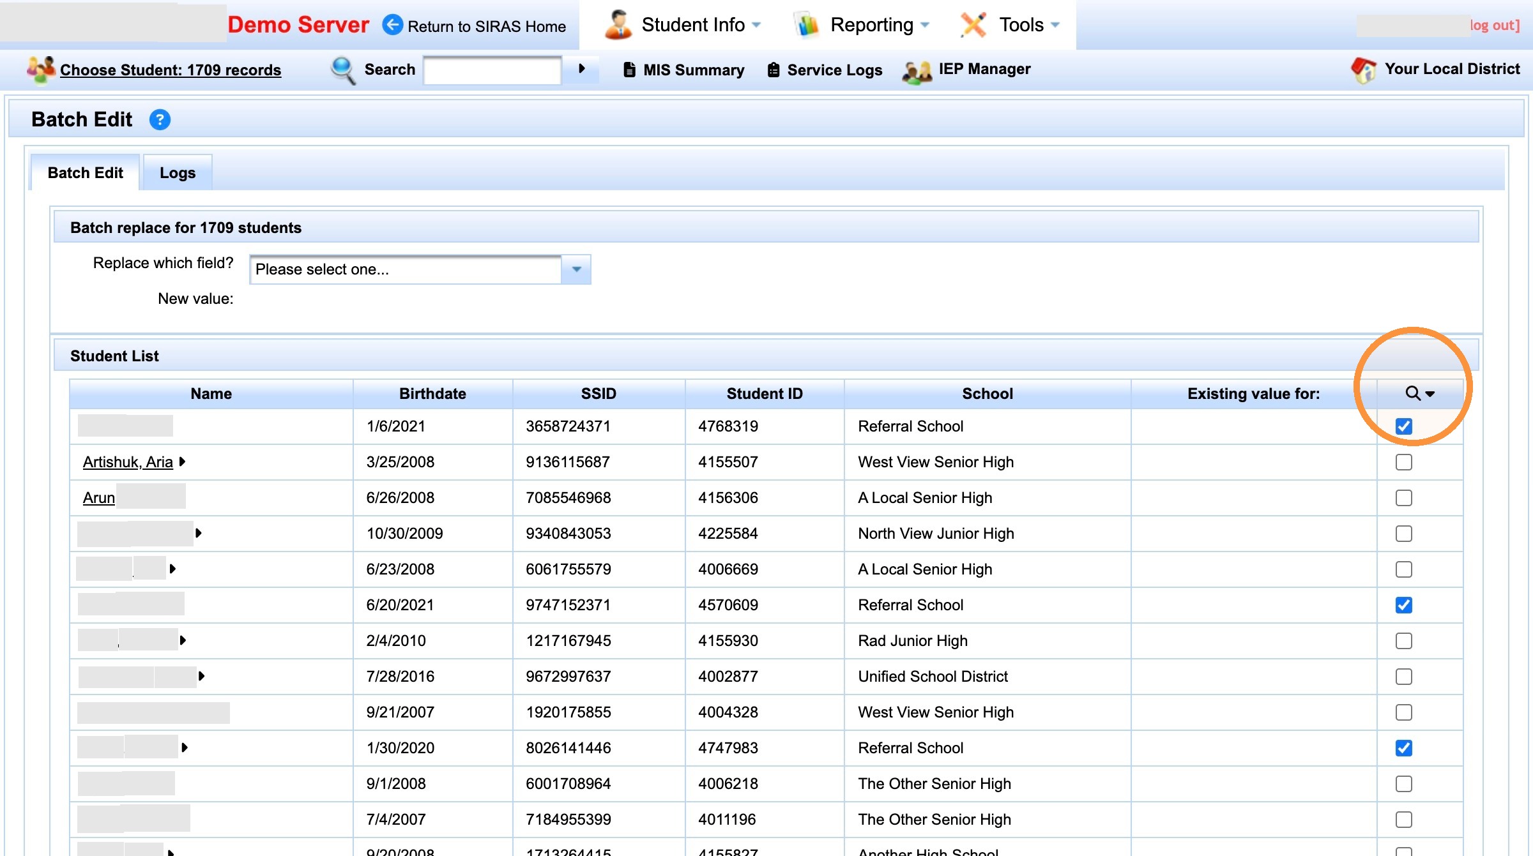Open the Artishuk, Aria student link
1533x856 pixels.
tap(128, 462)
